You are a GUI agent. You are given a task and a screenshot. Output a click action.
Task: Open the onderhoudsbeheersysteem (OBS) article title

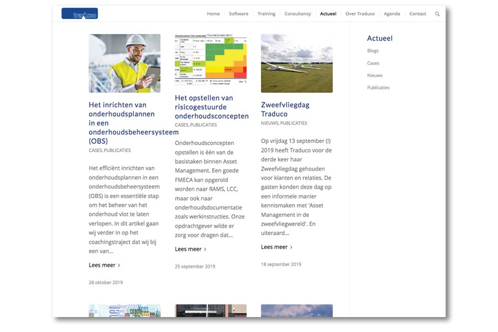133,123
